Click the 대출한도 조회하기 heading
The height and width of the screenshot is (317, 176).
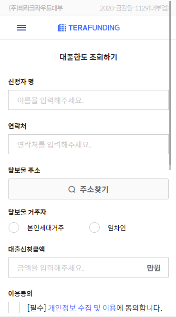point(88,57)
